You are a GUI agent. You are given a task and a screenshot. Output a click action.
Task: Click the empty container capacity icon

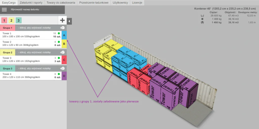[x=202, y=16]
